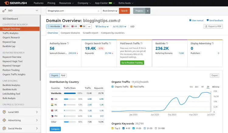This screenshot has width=228, height=133.
Task: Expand the Advertising sidebar section
Action: point(37,120)
